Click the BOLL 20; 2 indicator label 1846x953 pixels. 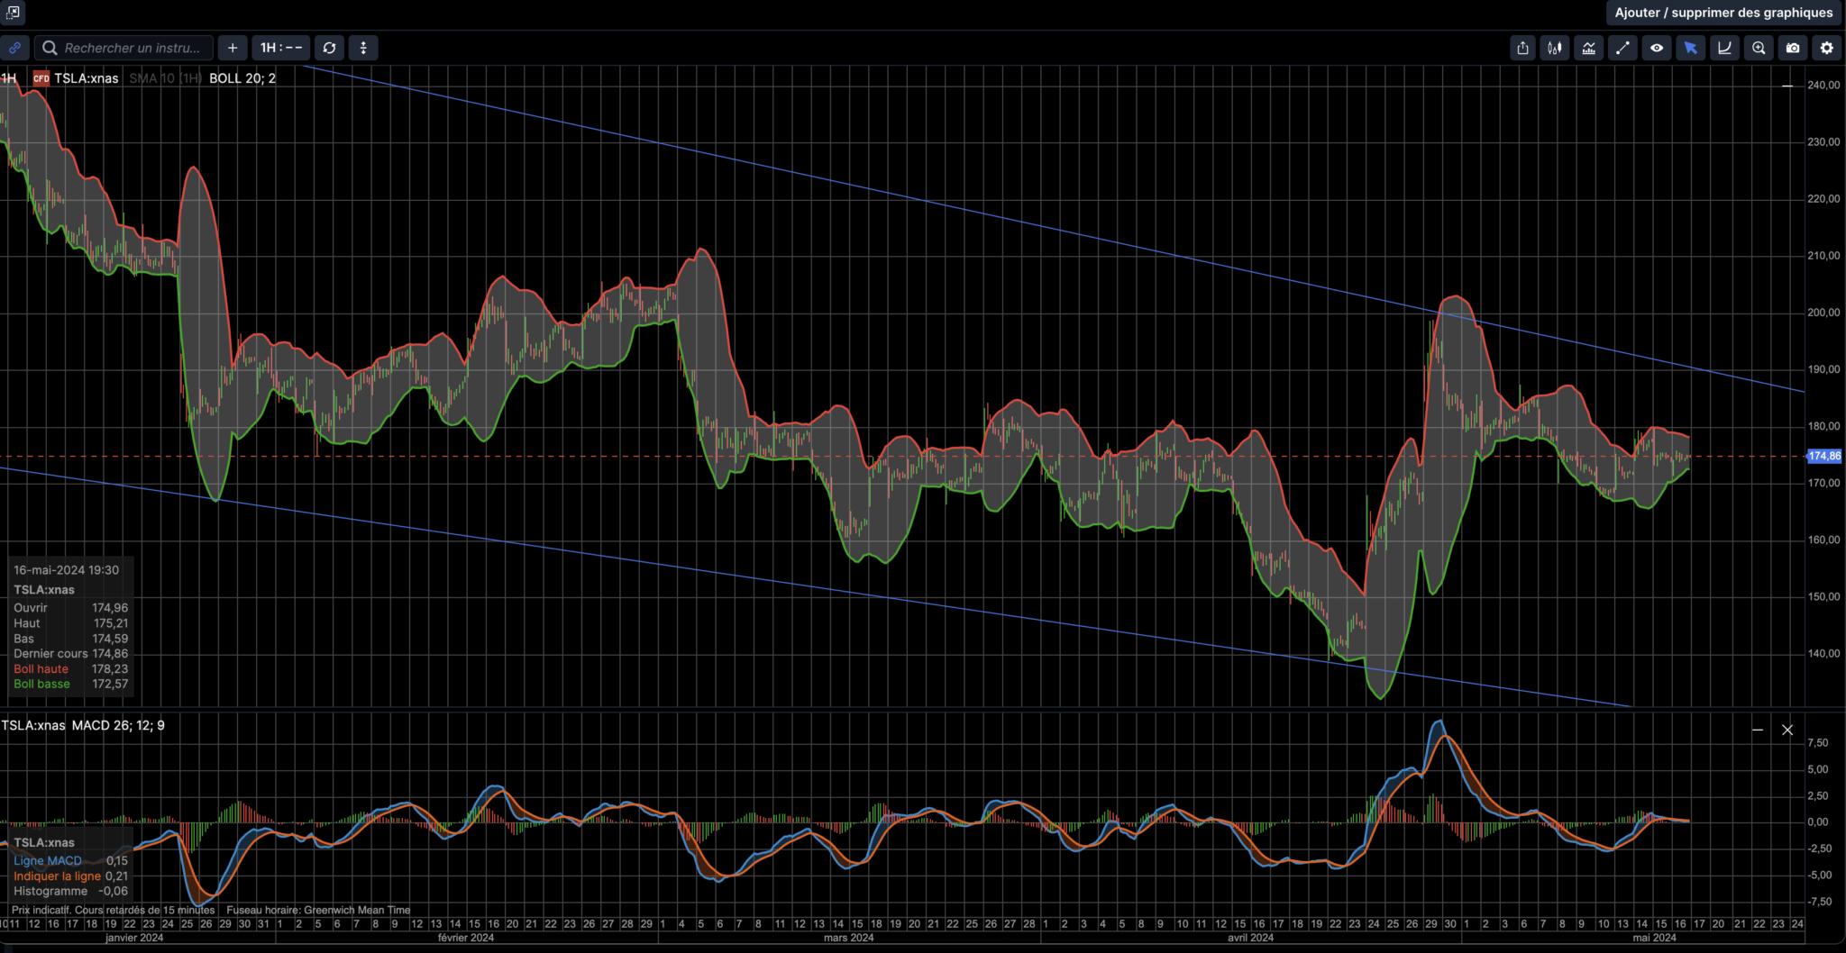point(242,78)
